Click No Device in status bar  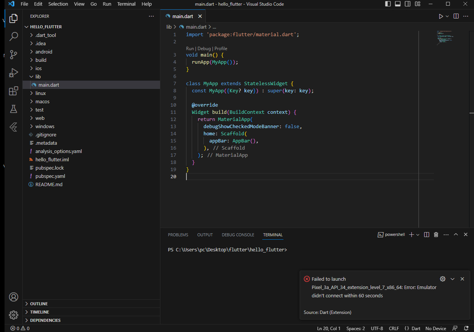[436, 328]
